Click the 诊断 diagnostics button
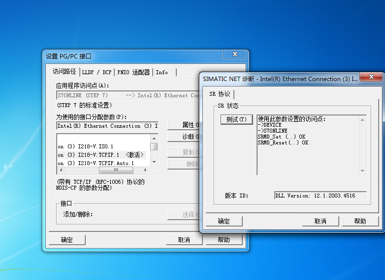The width and height of the screenshot is (385, 280). point(184,137)
